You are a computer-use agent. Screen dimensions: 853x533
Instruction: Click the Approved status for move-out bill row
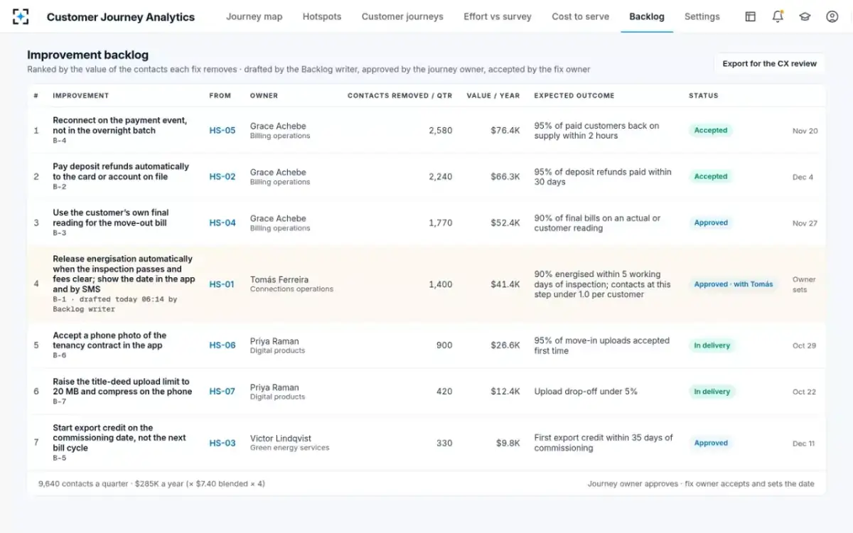click(711, 223)
